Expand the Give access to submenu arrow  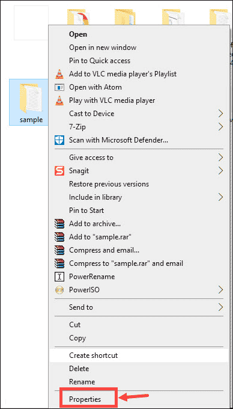(x=221, y=158)
